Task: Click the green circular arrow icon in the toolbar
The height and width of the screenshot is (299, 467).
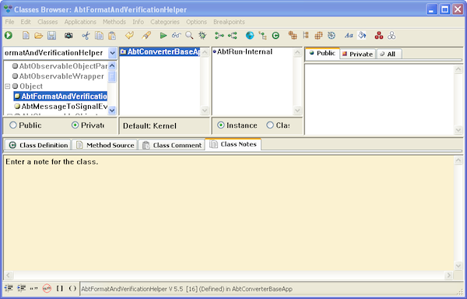Action: (9, 36)
